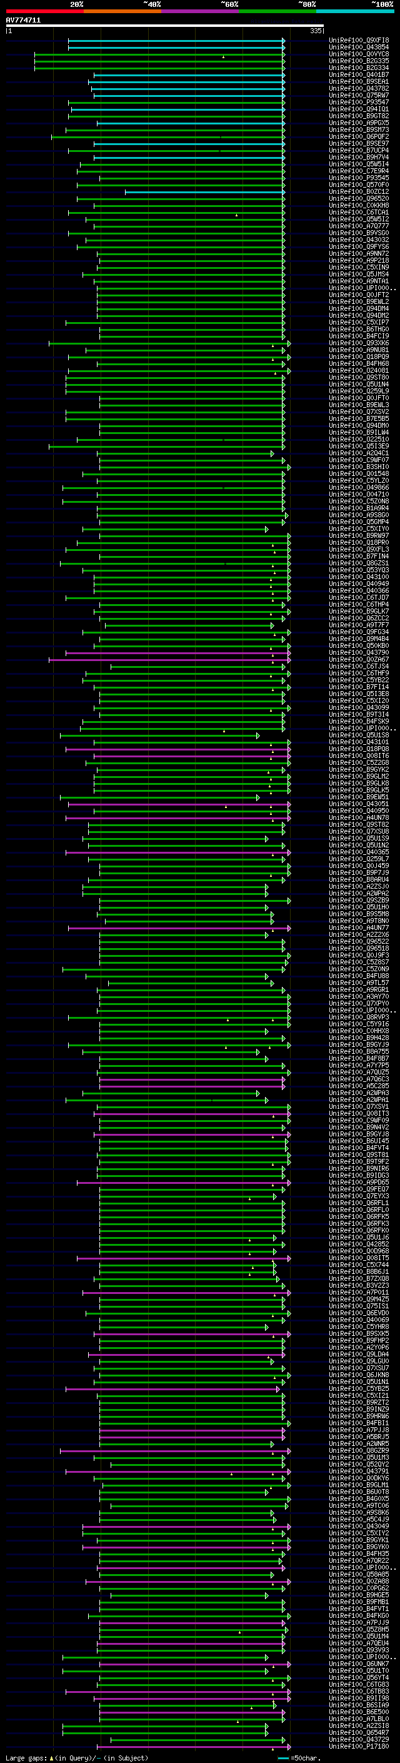This screenshot has height=1763, width=400.
Task: Select label UniRef100_Q8RVP3
Action: (x=359, y=1018)
